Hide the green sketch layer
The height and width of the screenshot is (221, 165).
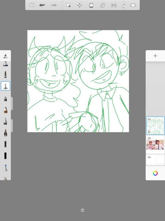pyautogui.click(x=149, y=119)
